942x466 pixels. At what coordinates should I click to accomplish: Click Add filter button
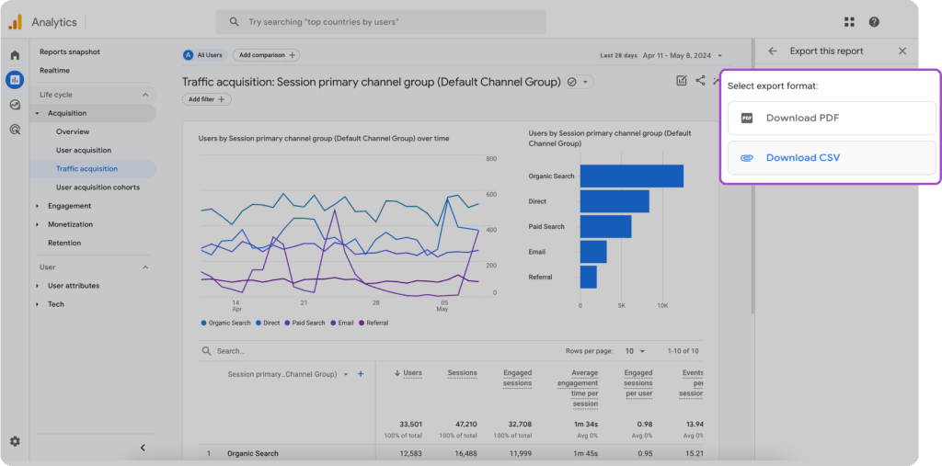click(206, 99)
